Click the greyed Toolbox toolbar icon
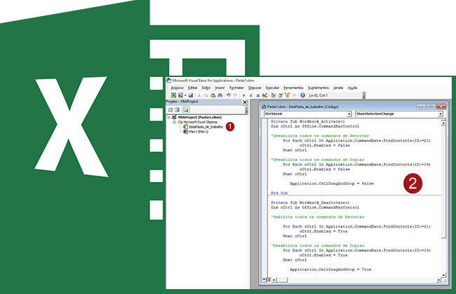Screen dimensions: 456x294 click(295, 95)
